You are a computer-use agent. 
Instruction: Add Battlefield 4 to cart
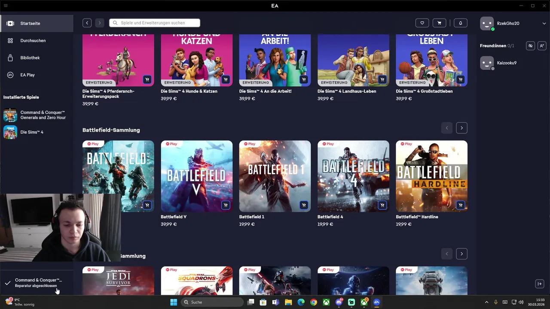pos(382,205)
